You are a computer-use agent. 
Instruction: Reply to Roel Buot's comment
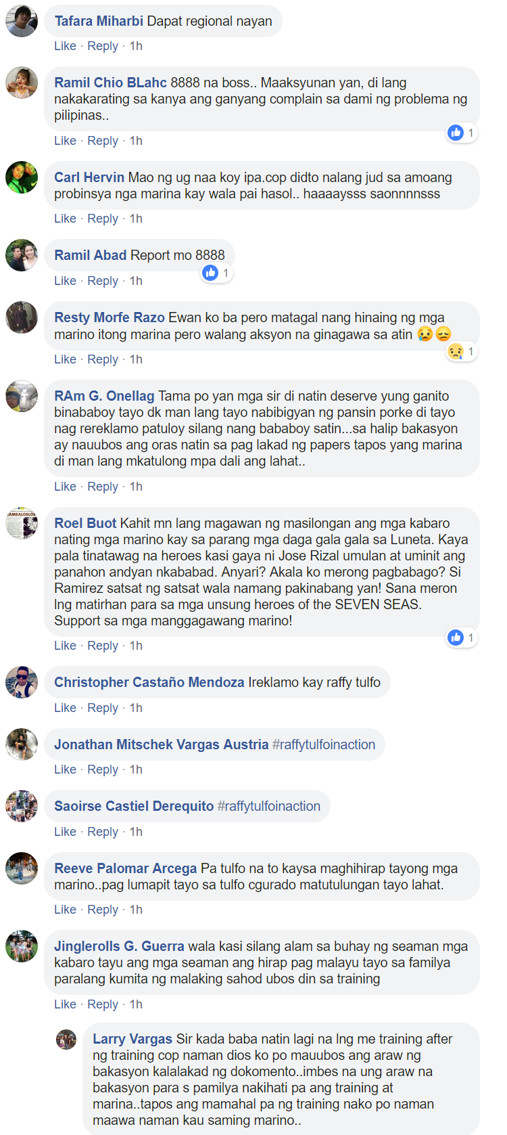click(103, 646)
